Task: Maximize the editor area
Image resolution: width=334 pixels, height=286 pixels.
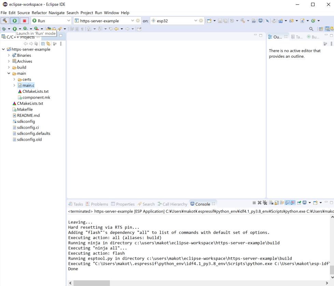Action: tap(261, 35)
